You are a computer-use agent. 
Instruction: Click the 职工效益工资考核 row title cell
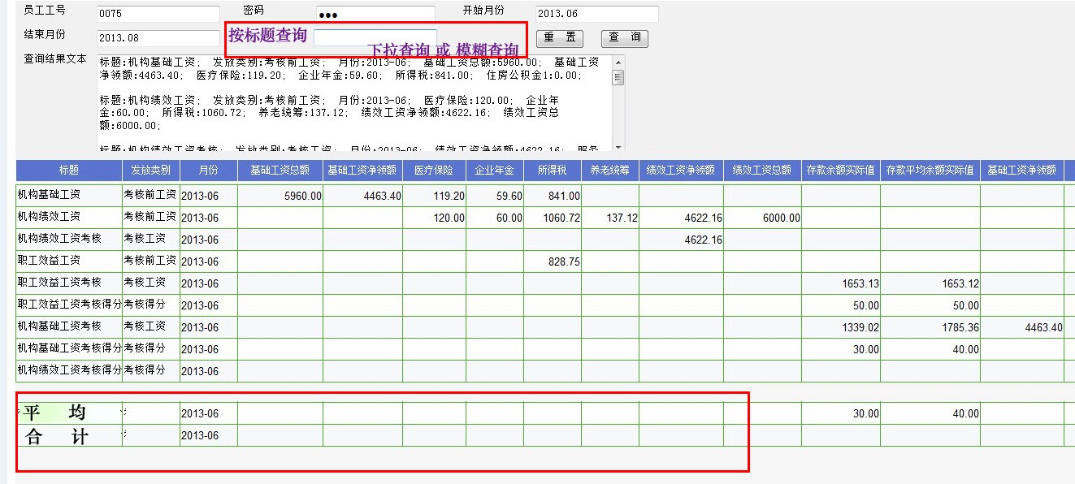(68, 283)
